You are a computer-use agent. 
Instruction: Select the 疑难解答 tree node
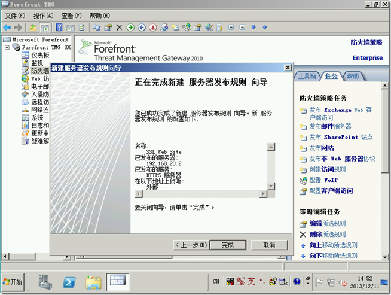(x=40, y=141)
